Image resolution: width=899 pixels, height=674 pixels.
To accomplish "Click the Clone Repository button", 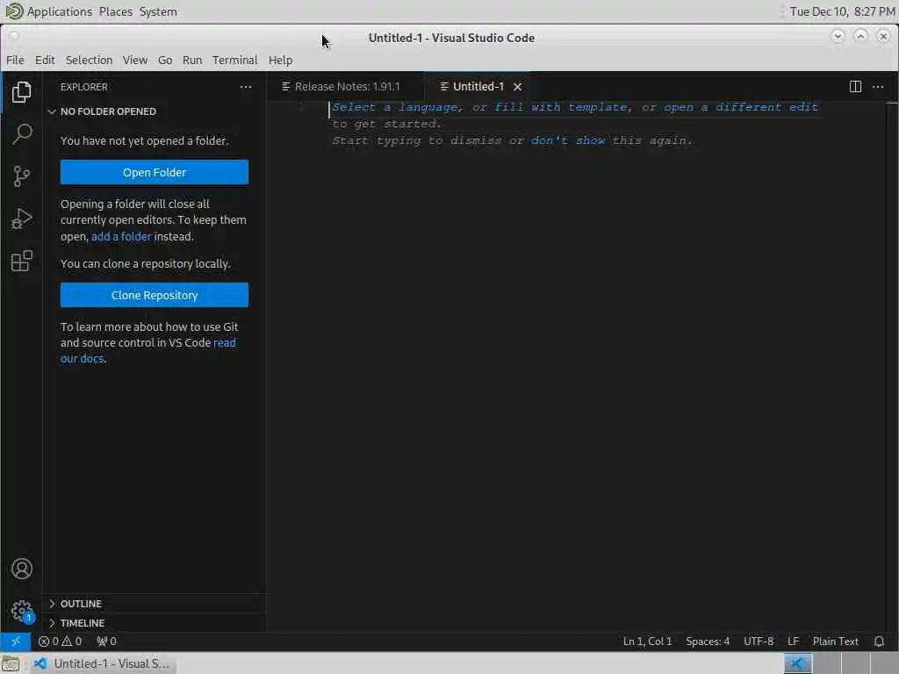I will (155, 295).
